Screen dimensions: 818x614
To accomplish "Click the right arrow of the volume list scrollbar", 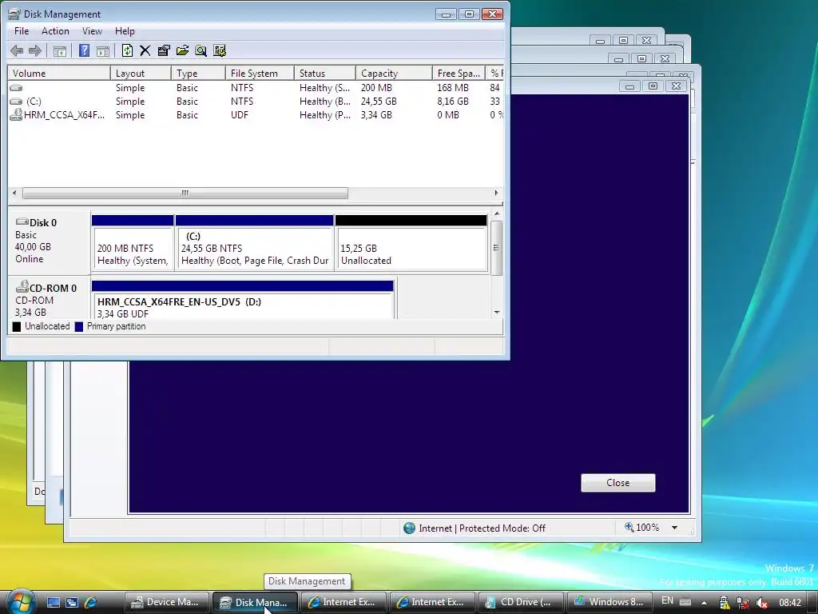I will [x=496, y=193].
